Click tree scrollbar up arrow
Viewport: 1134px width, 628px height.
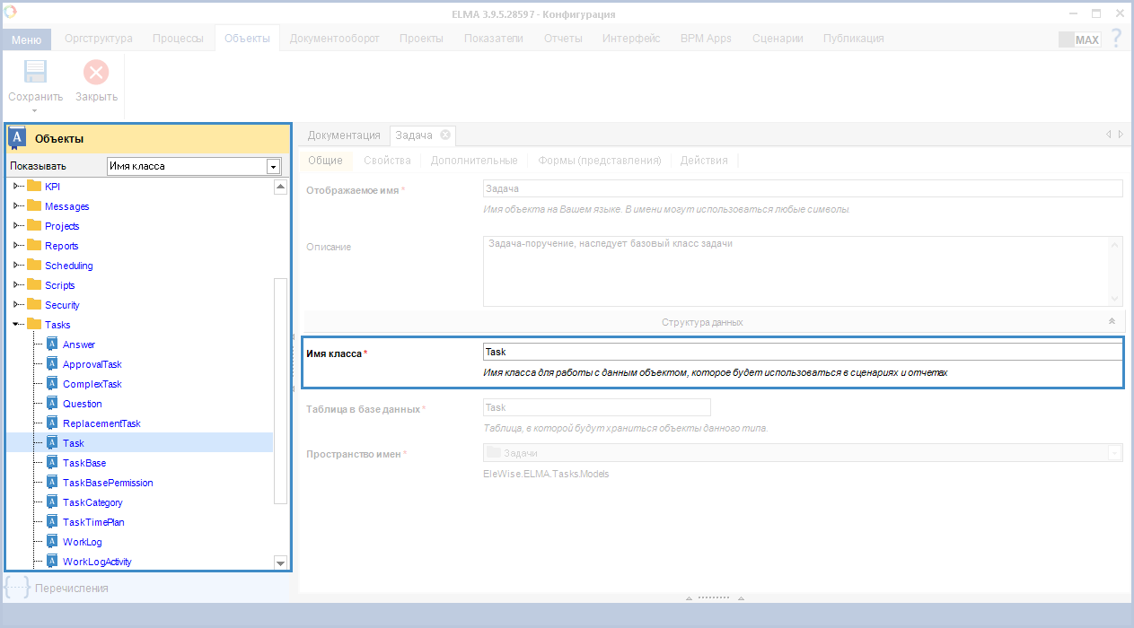pos(280,186)
